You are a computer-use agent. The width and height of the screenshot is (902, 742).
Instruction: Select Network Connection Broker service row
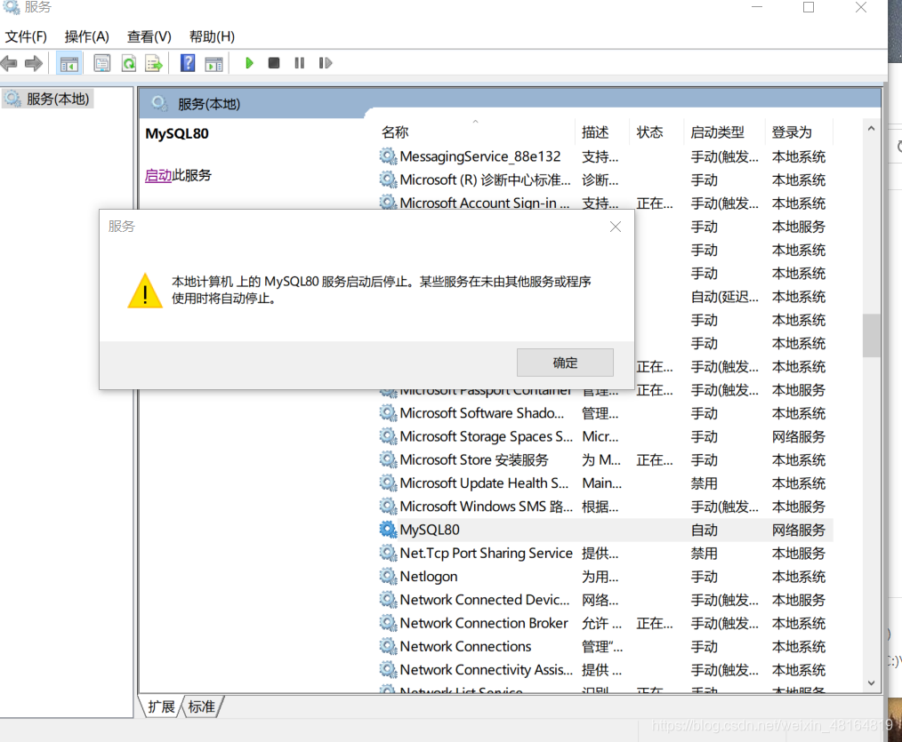point(605,623)
